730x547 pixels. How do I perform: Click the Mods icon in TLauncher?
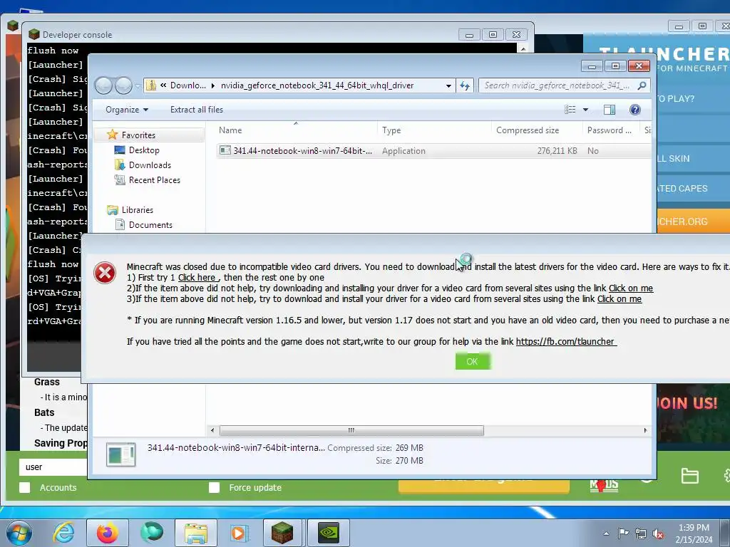coord(604,485)
